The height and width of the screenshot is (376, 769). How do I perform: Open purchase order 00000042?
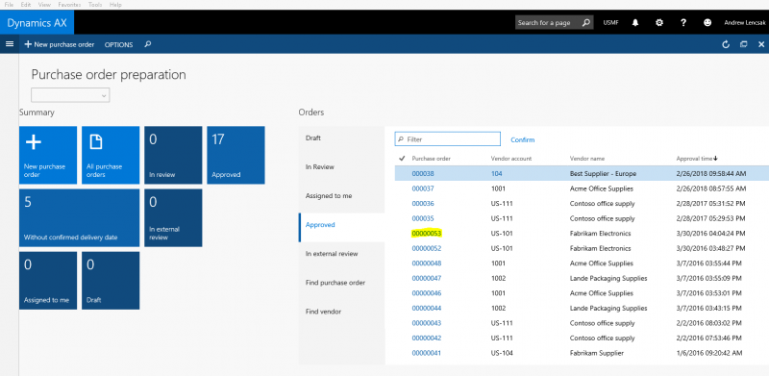click(x=427, y=338)
